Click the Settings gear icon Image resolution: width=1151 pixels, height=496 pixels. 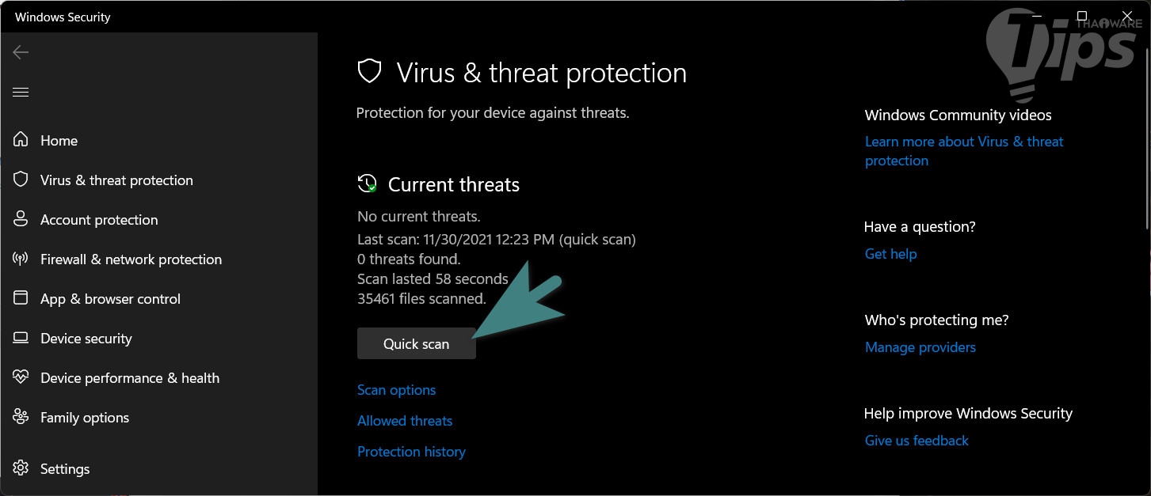tap(21, 468)
